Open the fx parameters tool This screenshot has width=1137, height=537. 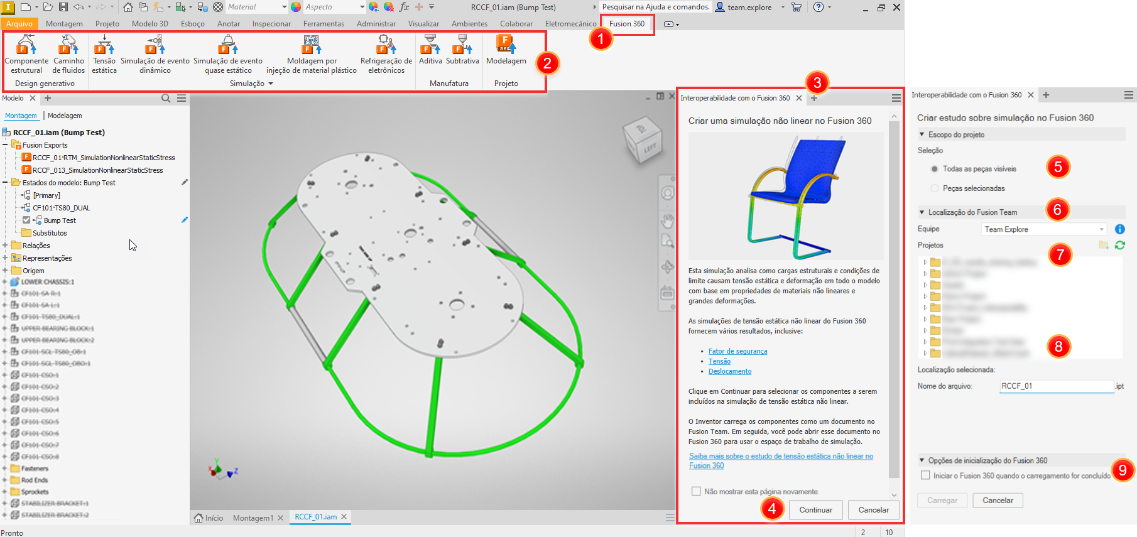[404, 7]
